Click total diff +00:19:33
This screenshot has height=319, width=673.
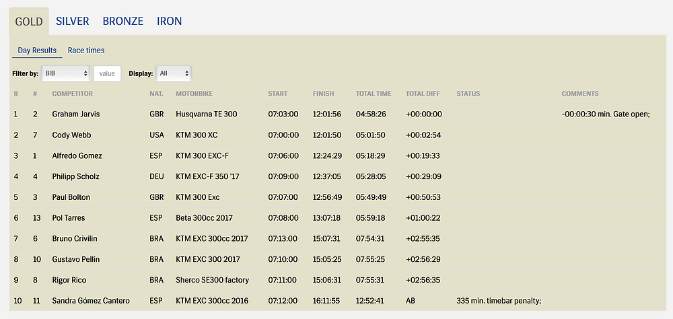423,156
